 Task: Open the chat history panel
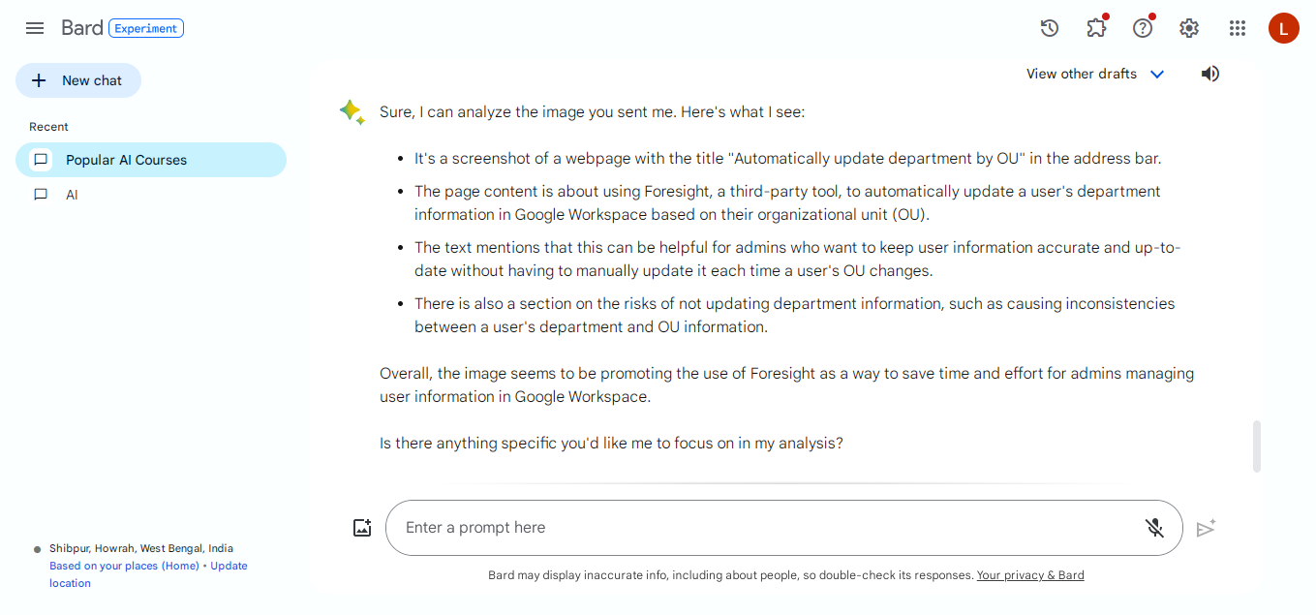tap(1049, 28)
